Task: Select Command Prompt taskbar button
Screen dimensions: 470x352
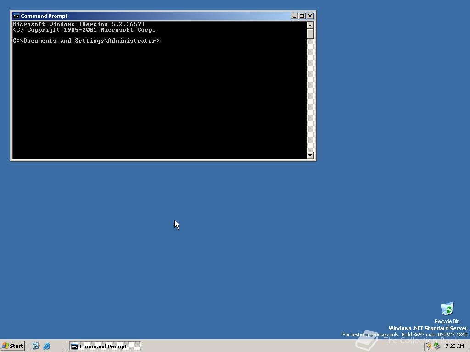Action: click(x=106, y=346)
